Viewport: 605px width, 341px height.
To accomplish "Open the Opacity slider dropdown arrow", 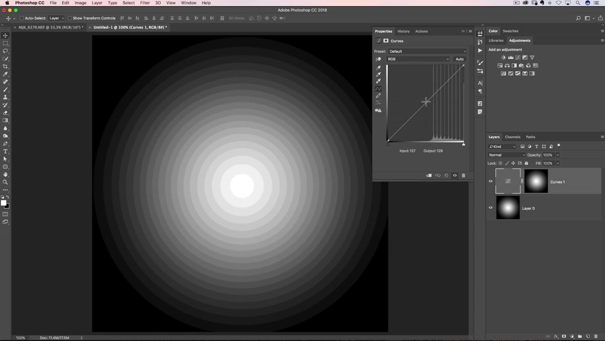I will (558, 155).
